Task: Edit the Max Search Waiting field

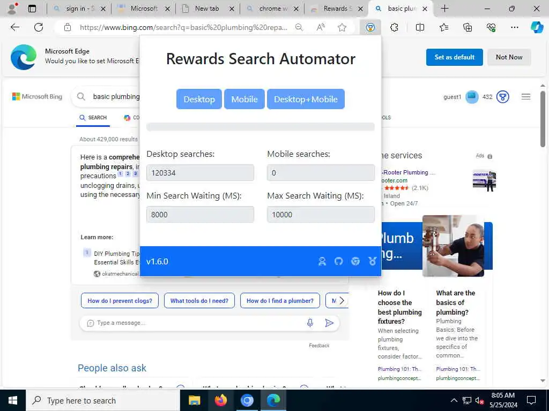Action: pos(321,214)
